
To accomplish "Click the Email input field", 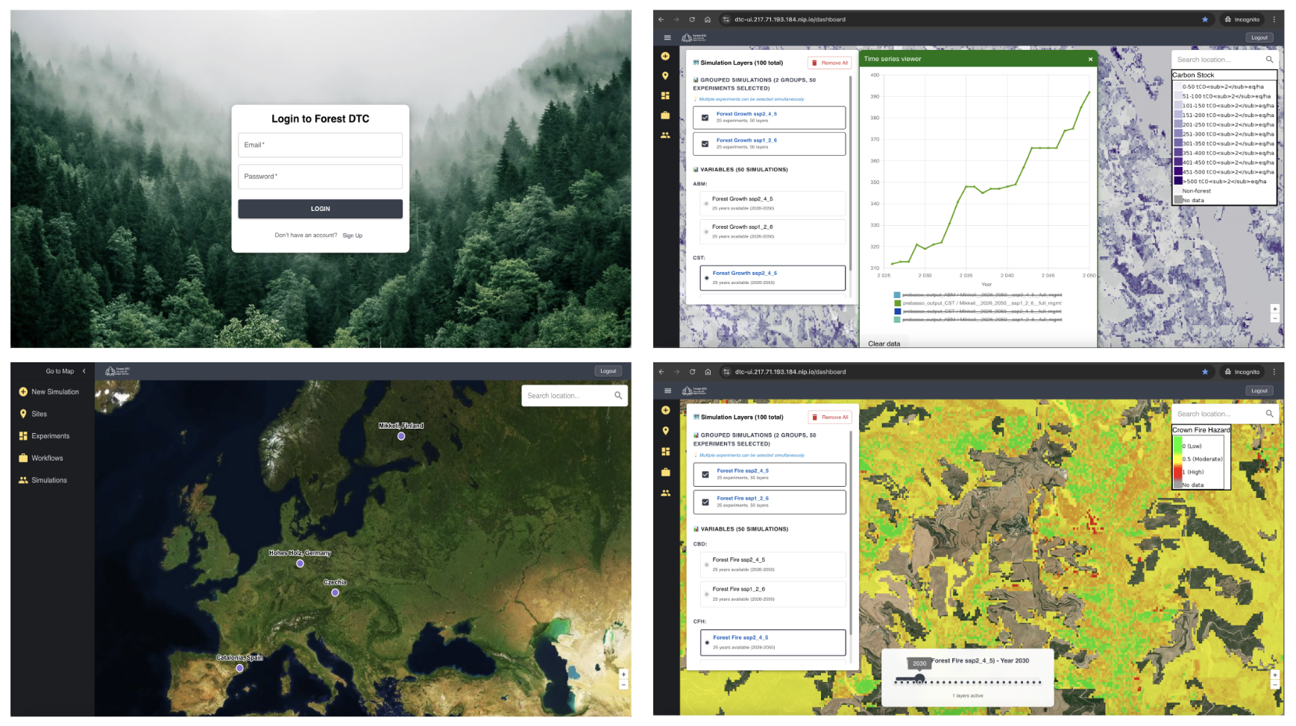I will click(320, 145).
